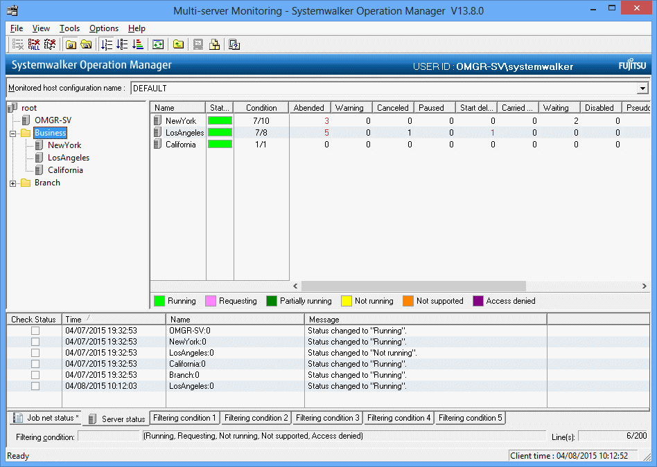Check the box for 04/08/2015 10:12:03 message
657x467 pixels.
click(35, 386)
